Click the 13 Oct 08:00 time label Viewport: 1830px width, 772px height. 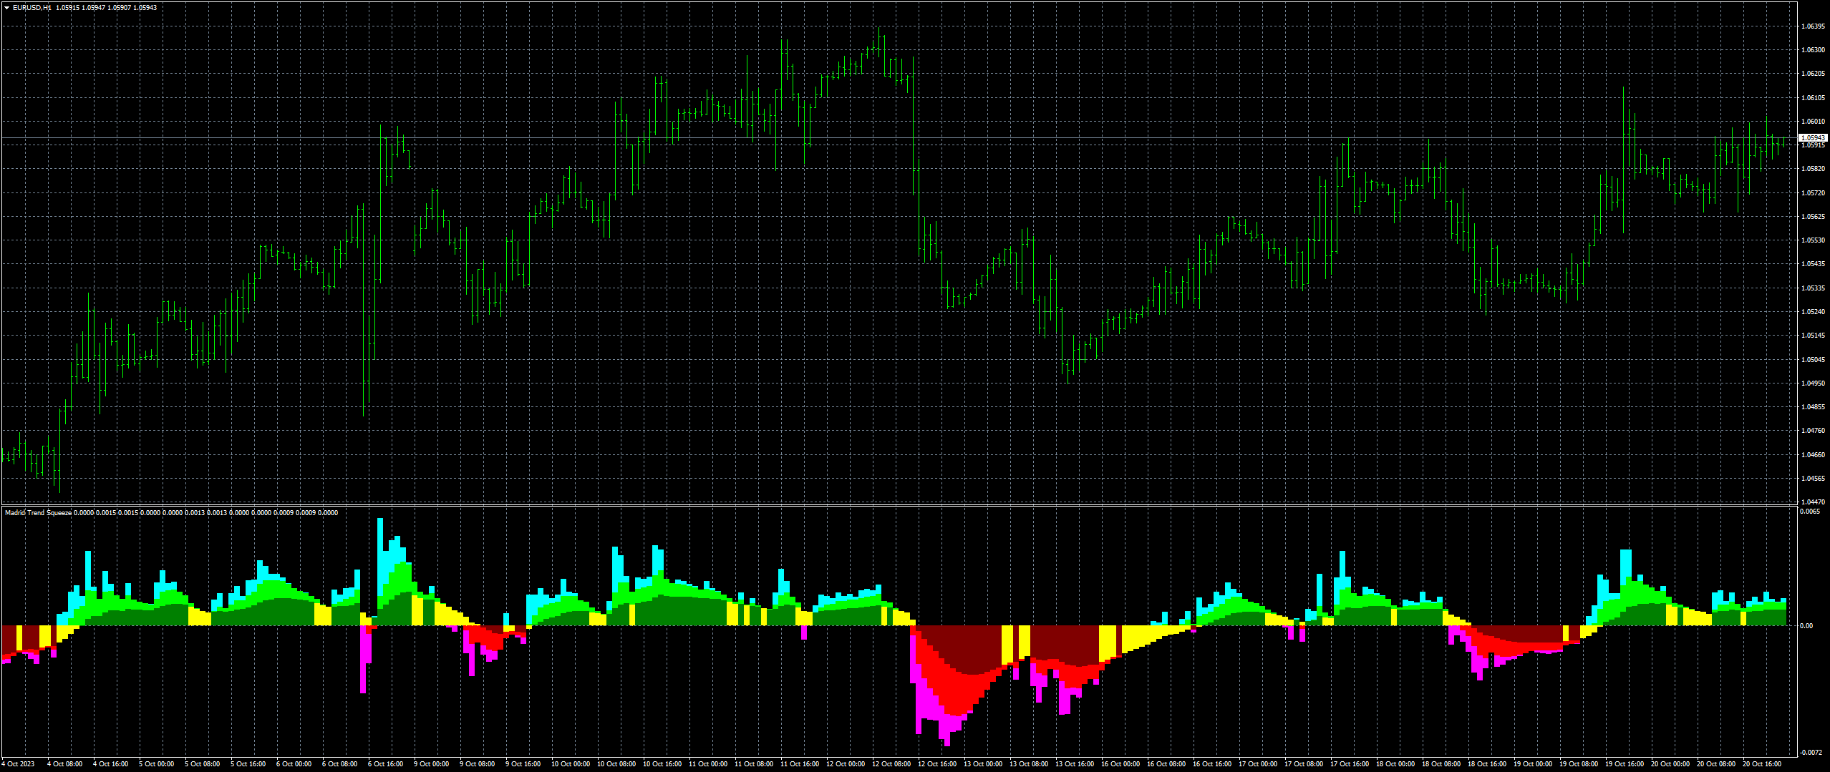point(1029,764)
